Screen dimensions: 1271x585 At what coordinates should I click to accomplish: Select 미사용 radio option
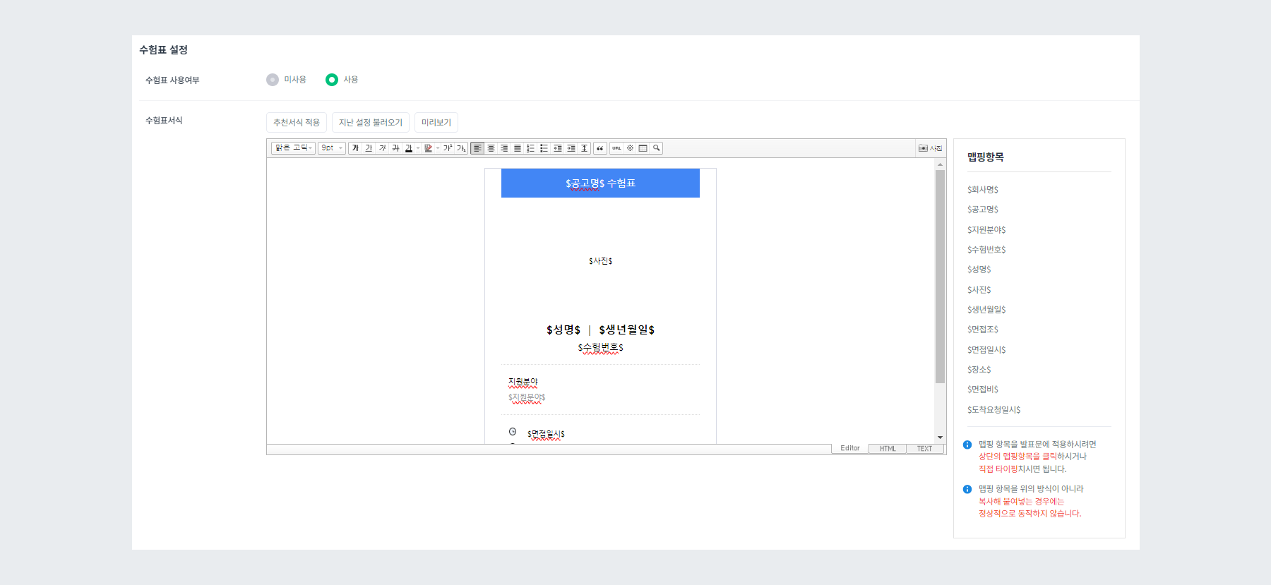click(273, 80)
